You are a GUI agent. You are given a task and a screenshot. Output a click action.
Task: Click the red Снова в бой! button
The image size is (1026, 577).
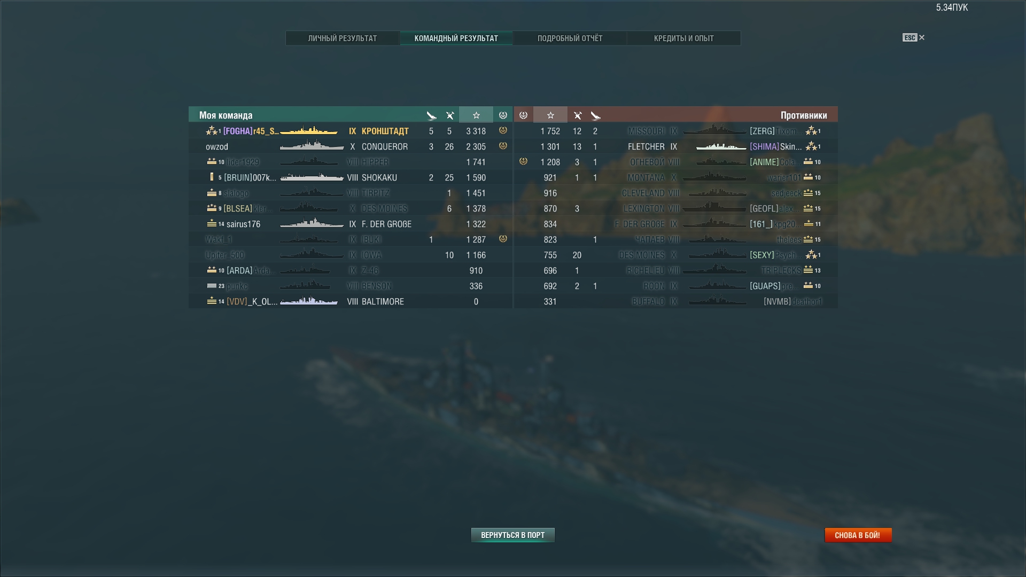[x=858, y=535]
